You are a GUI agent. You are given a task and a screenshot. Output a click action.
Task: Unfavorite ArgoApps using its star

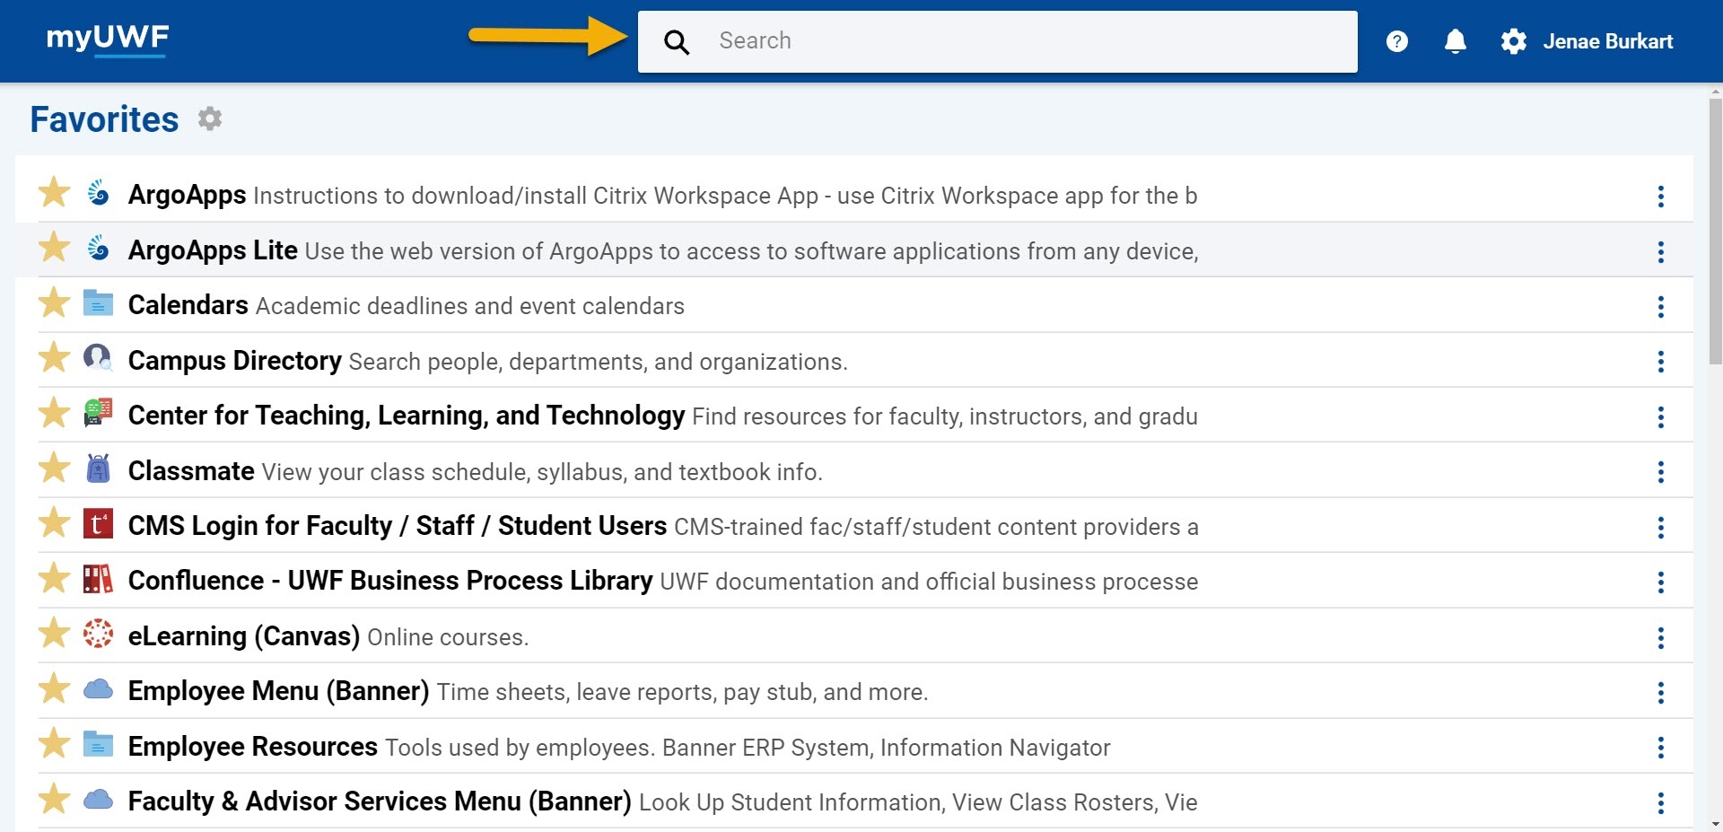(54, 192)
